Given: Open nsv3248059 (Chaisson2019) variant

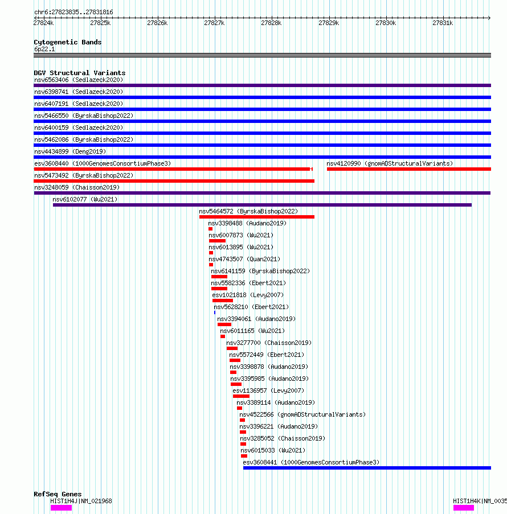Looking at the screenshot, I should pyautogui.click(x=77, y=187).
